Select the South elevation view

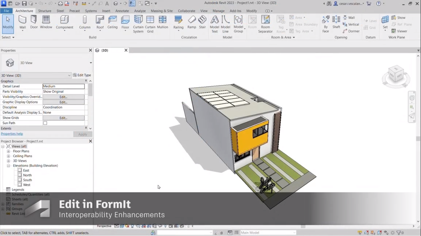[27, 180]
